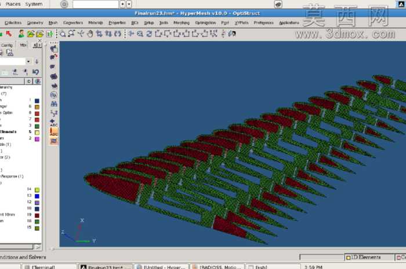Open the Connectors menu
Screen dimensions: 406x269
73,23
